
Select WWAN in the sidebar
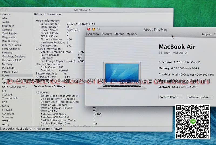6,121
